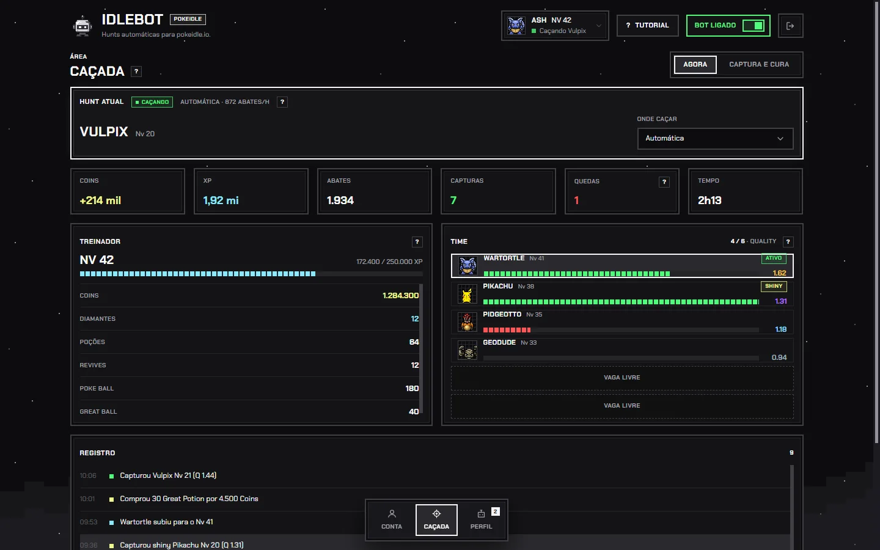Click the Geodude sprite in team
This screenshot has height=550, width=880.
coord(468,350)
